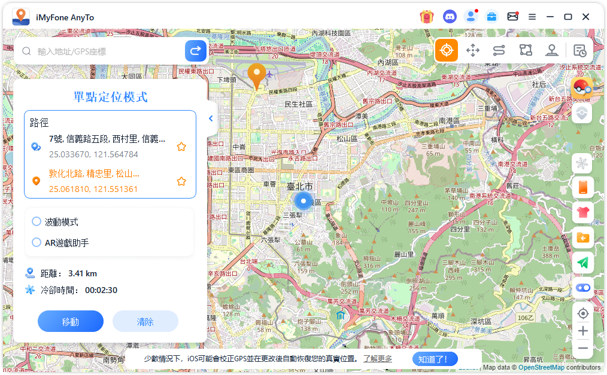607x375 pixels.
Task: Click the 清除 clear button
Action: click(145, 321)
